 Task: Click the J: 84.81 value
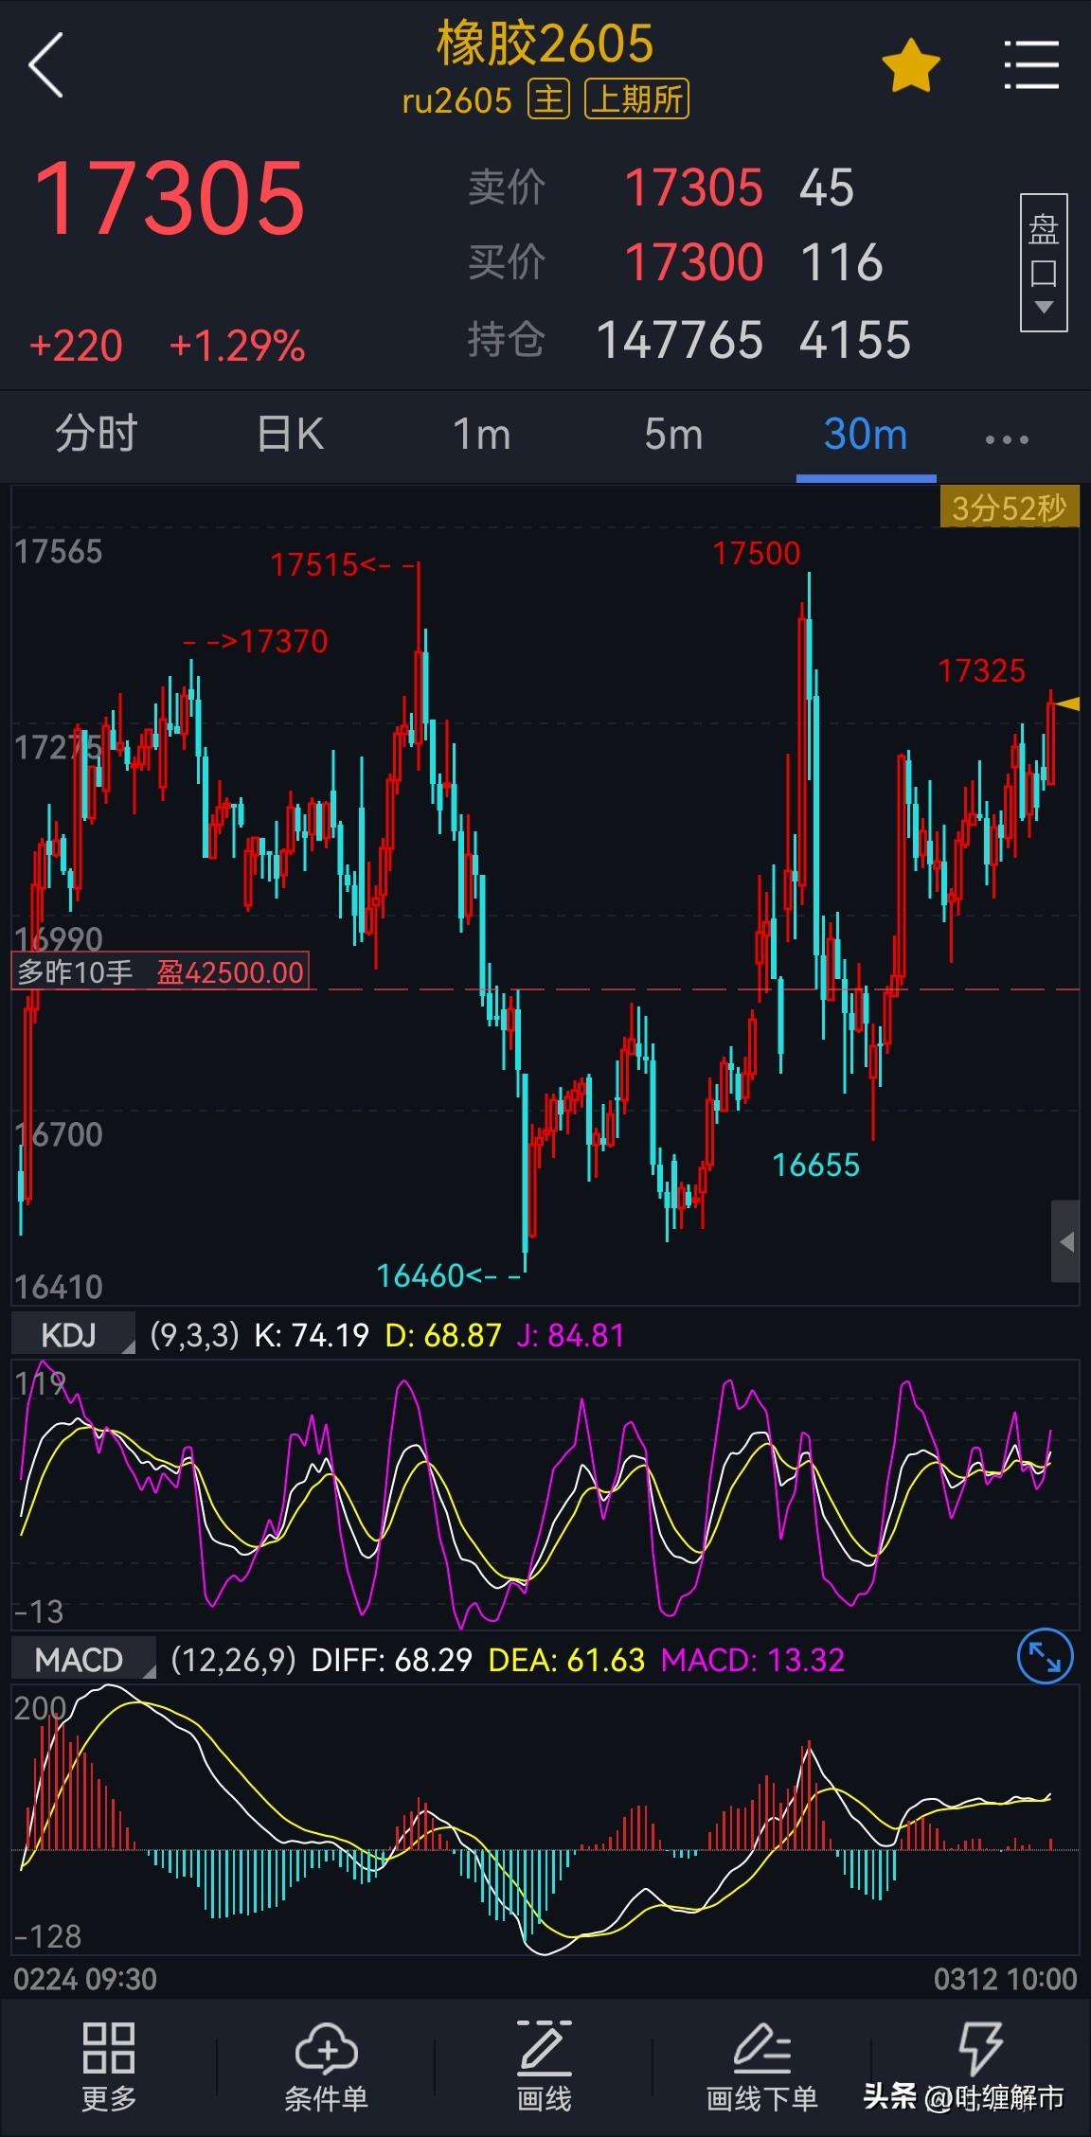(x=571, y=1335)
